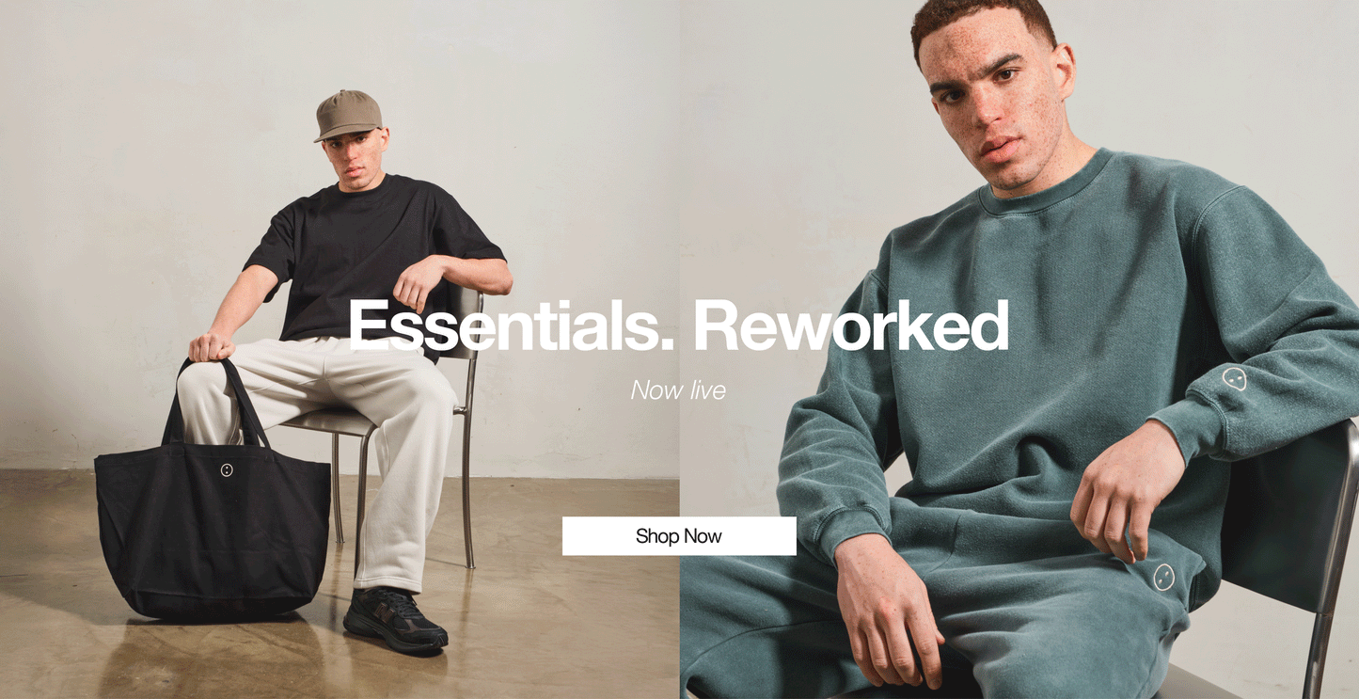Viewport: 1359px width, 699px height.
Task: Click the smiley logo on the green sweatpants
Action: coord(1163,576)
